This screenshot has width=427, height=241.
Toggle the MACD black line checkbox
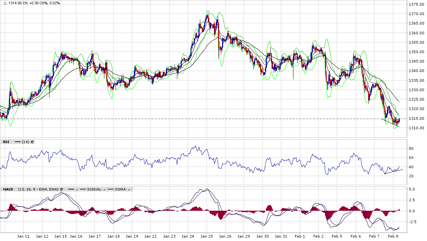77,190
